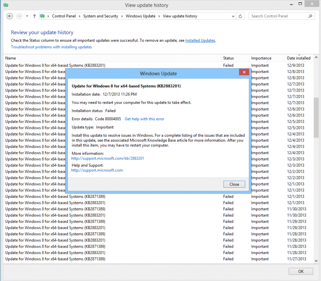Expand the arrow after System and Security
The height and width of the screenshot is (281, 321).
[x=122, y=16]
